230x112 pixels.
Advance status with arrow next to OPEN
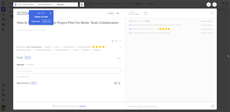pyautogui.click(x=26, y=13)
